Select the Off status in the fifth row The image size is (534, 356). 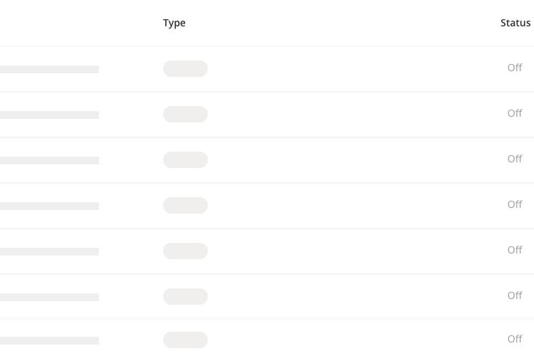tap(515, 250)
